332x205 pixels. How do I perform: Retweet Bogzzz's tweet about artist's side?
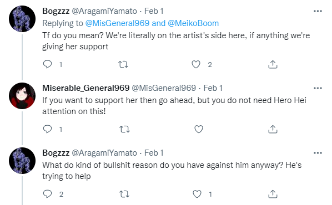pos(123,64)
